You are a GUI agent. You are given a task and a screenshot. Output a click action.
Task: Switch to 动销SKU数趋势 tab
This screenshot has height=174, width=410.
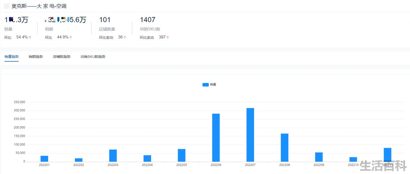[x=93, y=57]
